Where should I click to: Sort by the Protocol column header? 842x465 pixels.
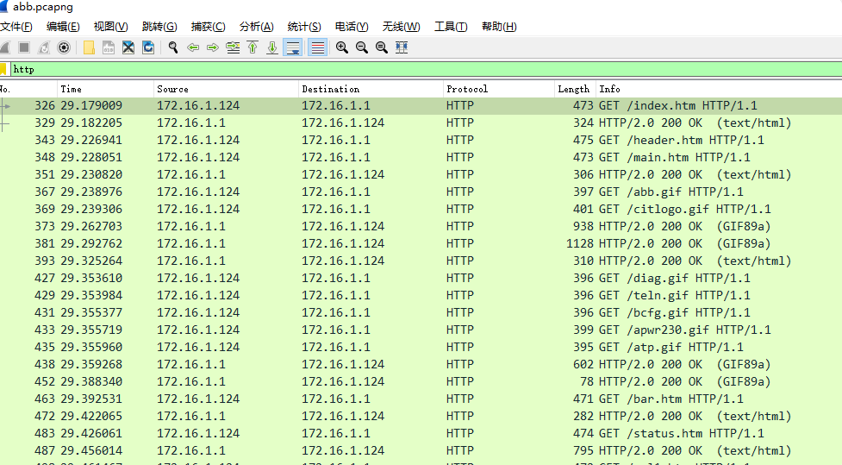pos(499,89)
